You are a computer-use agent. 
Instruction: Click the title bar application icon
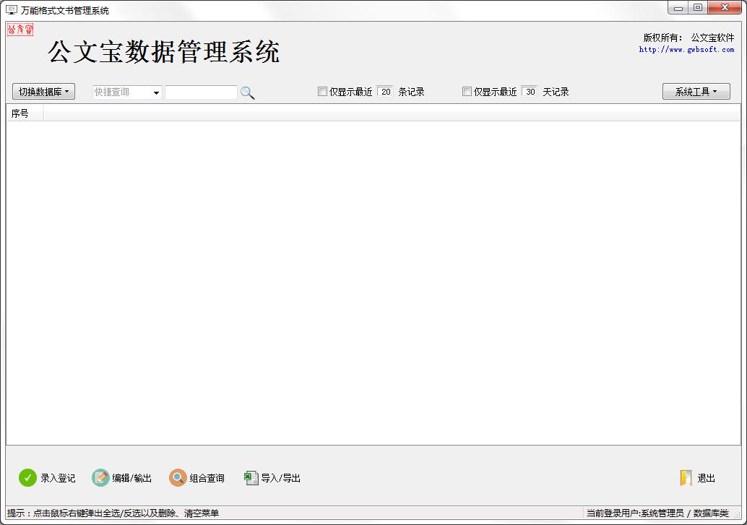11,9
